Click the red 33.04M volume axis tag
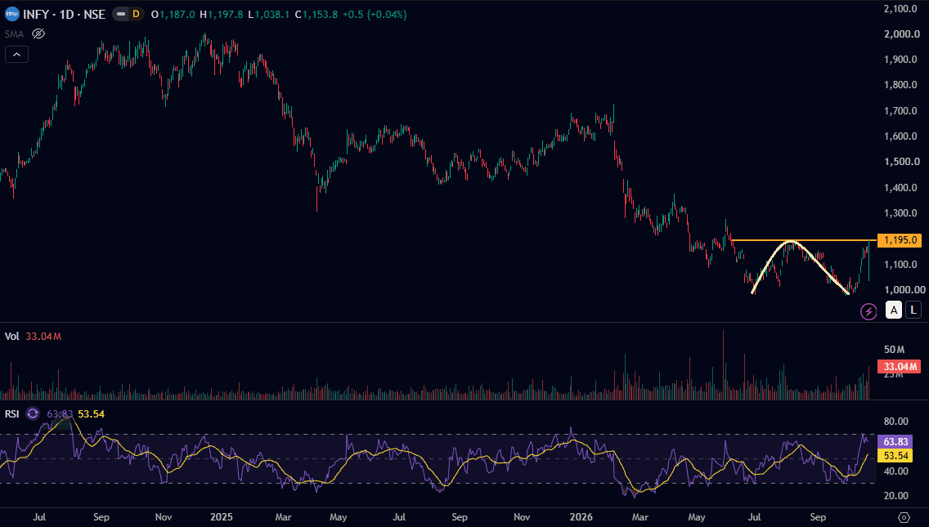Screen dimensions: 929x527 click(900, 367)
